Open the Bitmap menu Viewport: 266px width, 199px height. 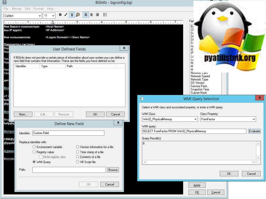(x=17, y=9)
